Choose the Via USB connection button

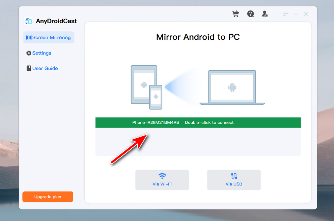(234, 180)
